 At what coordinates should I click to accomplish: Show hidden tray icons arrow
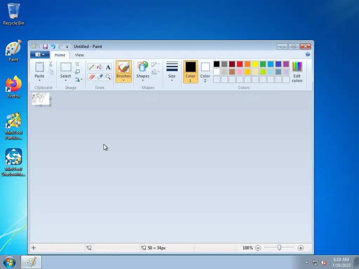coord(306,262)
